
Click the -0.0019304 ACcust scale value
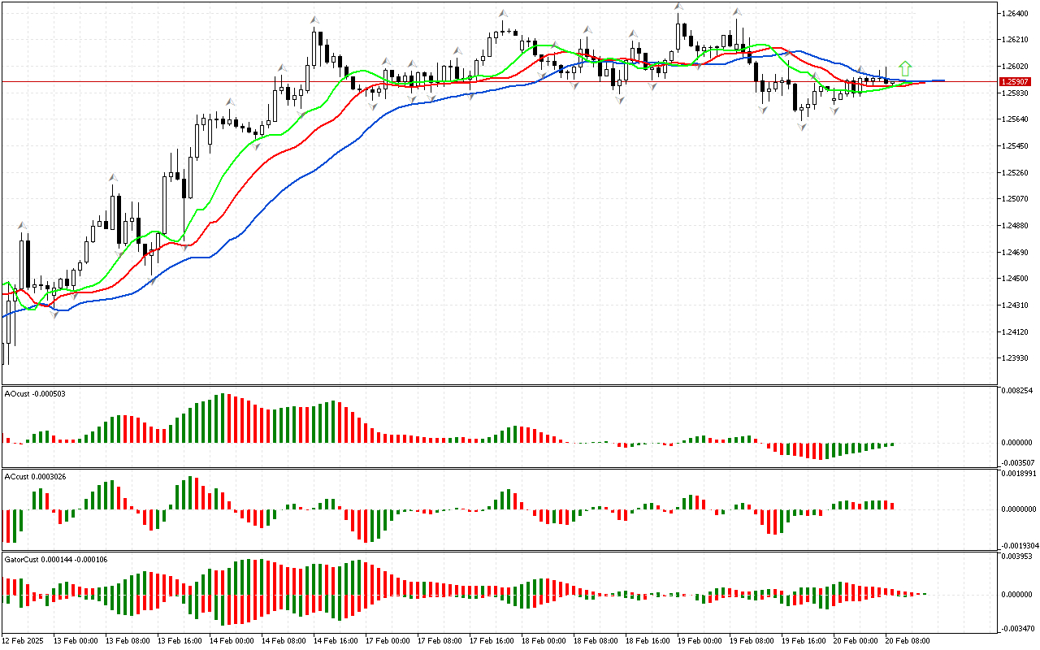pyautogui.click(x=1018, y=545)
